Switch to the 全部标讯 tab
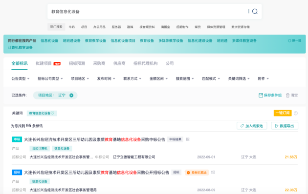The image size is (308, 194). [x=20, y=63]
